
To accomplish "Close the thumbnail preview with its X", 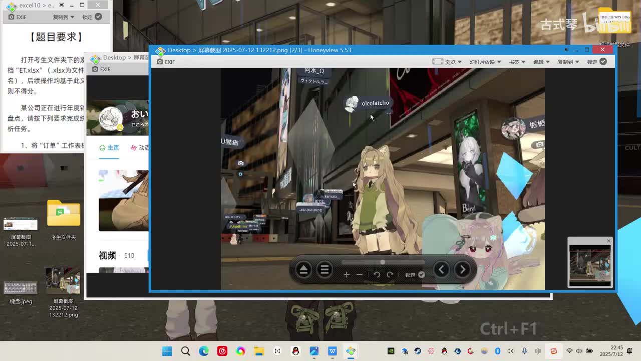I will [608, 241].
